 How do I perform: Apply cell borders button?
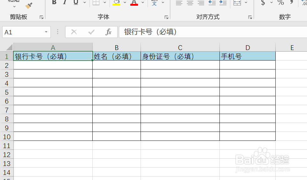(96, 2)
